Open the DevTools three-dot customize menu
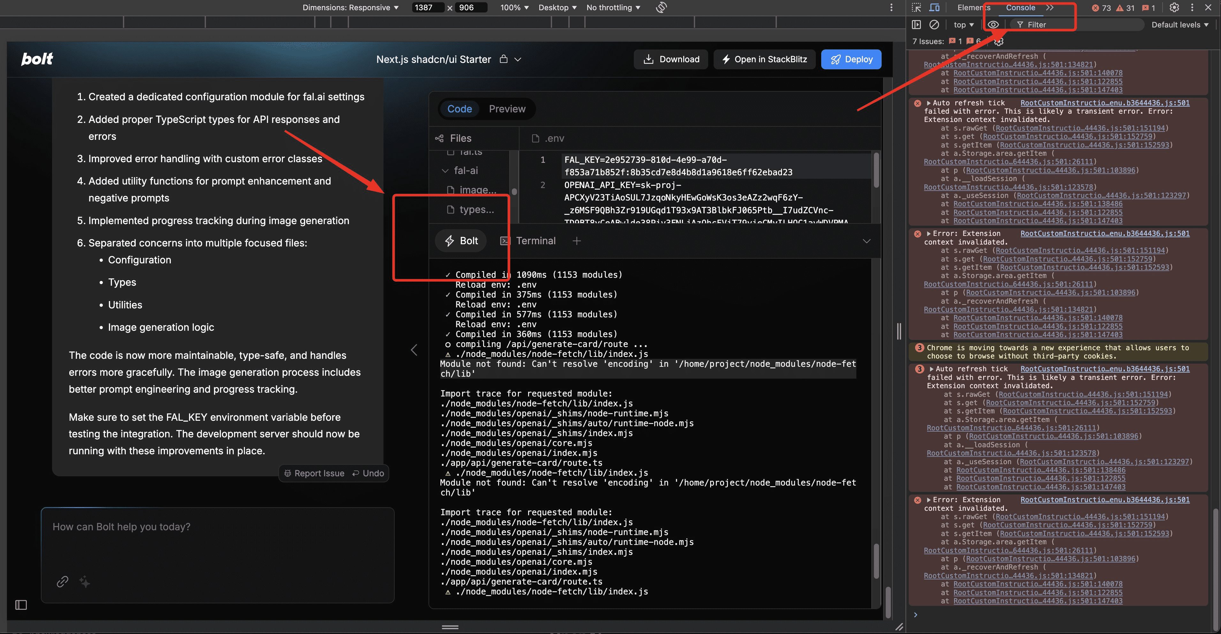The width and height of the screenshot is (1221, 634). pyautogui.click(x=1192, y=8)
